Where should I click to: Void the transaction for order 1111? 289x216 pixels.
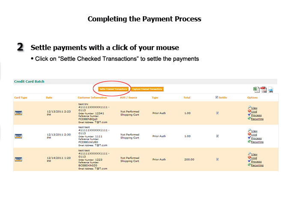254,135
